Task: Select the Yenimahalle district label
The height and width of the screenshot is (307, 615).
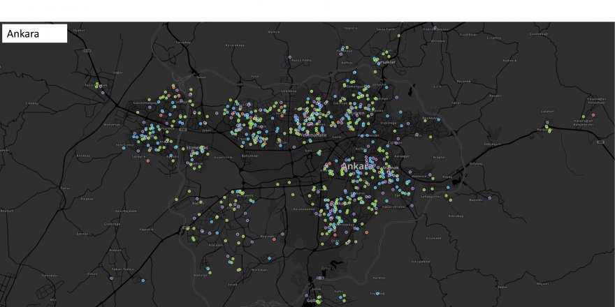Action: click(312, 135)
